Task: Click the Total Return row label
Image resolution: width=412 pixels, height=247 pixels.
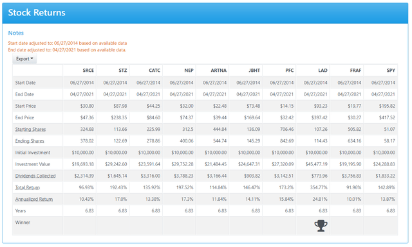Action: (27, 187)
